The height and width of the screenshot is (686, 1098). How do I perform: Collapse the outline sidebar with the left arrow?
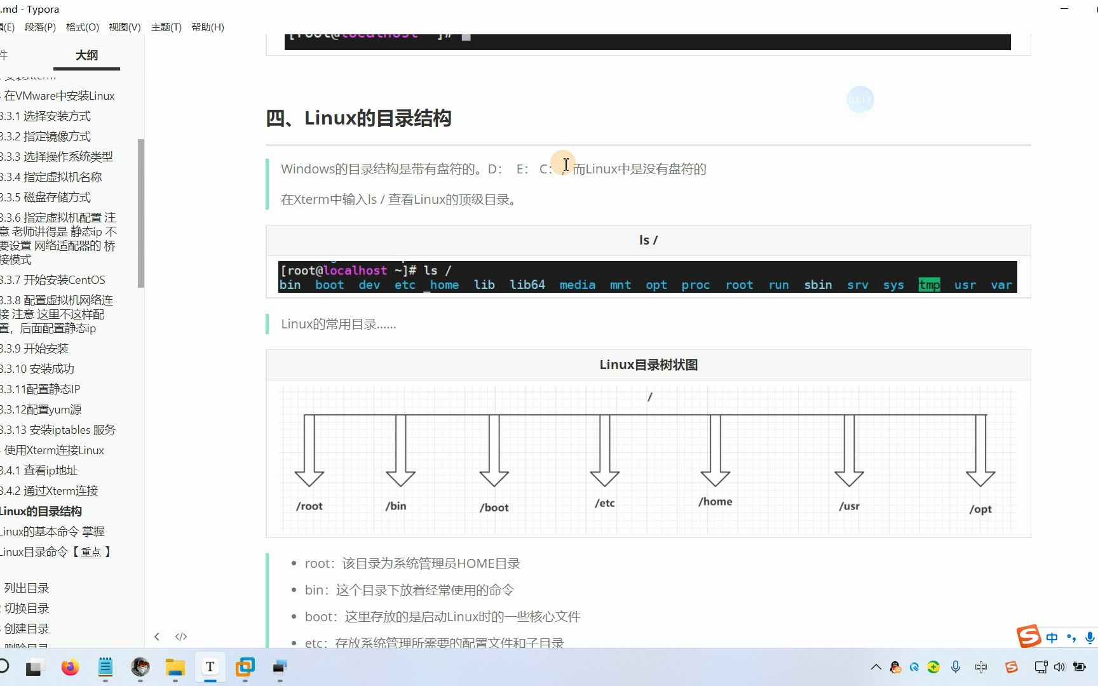point(157,636)
